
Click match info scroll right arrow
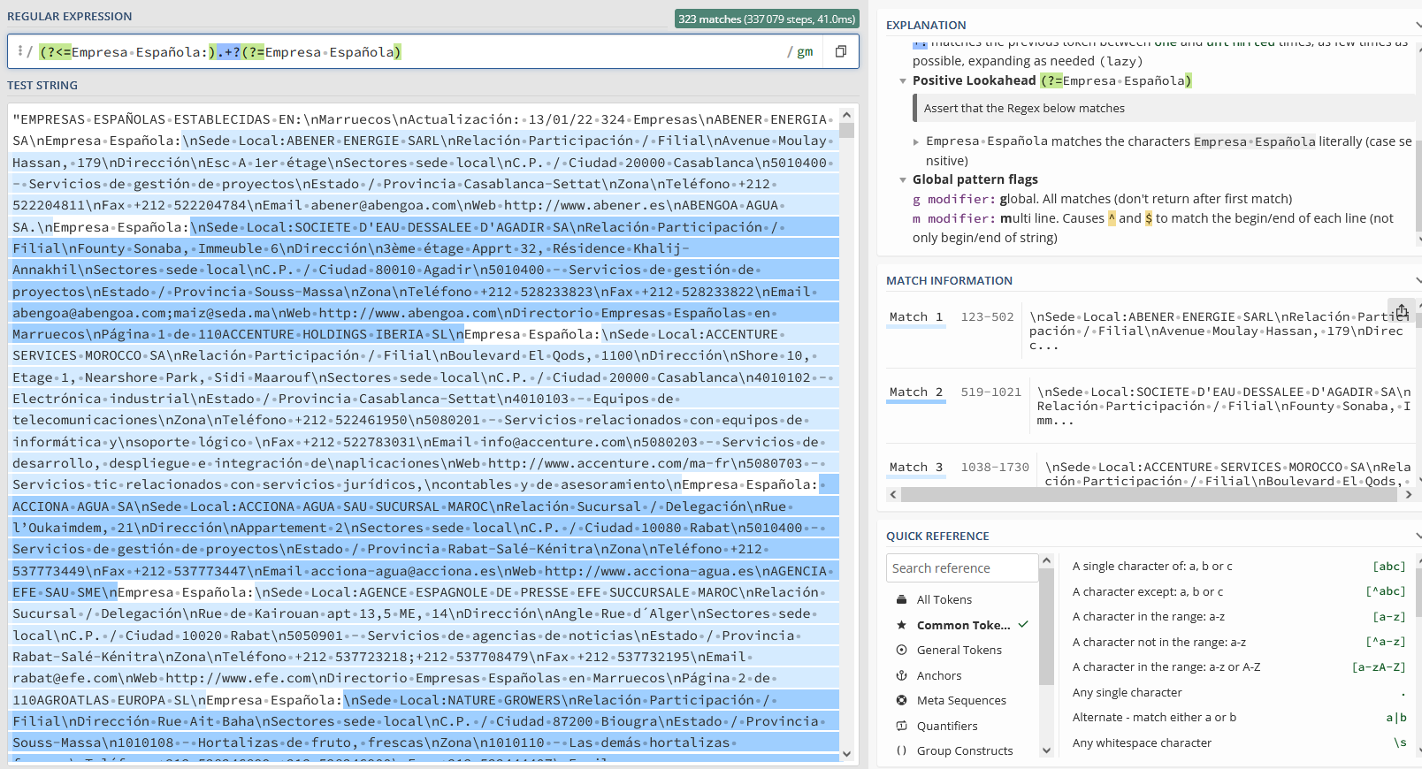click(x=1409, y=495)
